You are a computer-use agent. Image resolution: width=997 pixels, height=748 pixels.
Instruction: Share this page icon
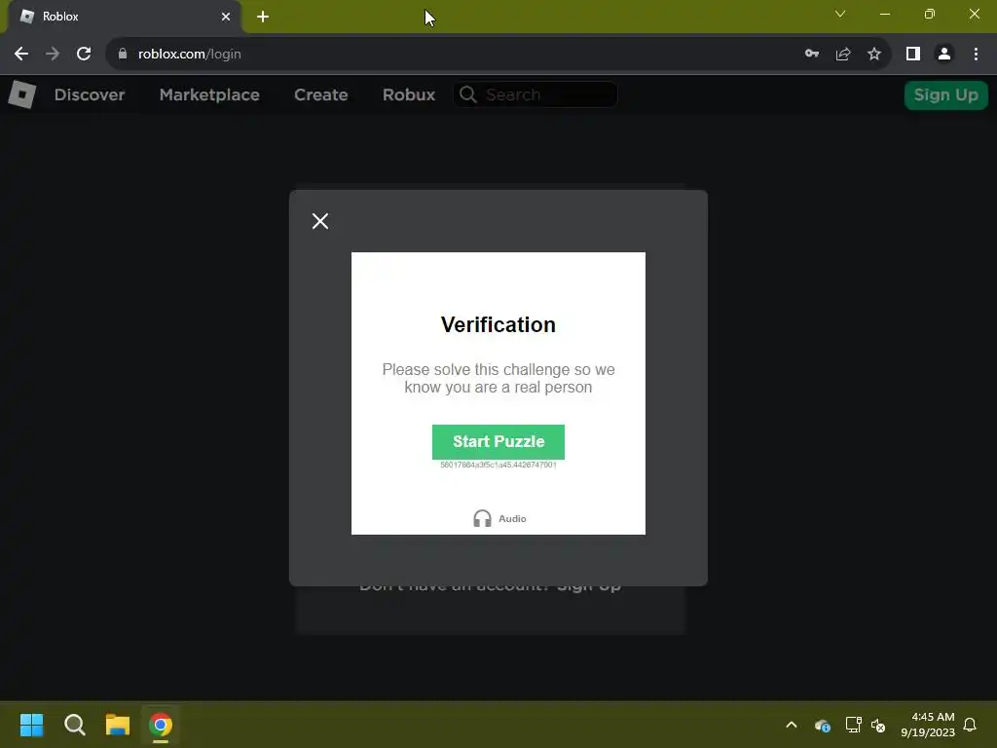(x=843, y=55)
